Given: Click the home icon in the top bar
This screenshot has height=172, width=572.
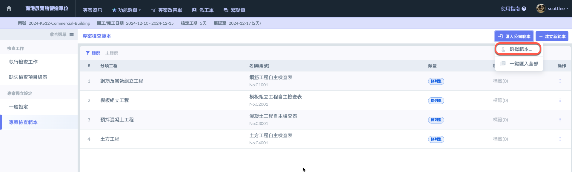Looking at the screenshot, I should pyautogui.click(x=9, y=8).
